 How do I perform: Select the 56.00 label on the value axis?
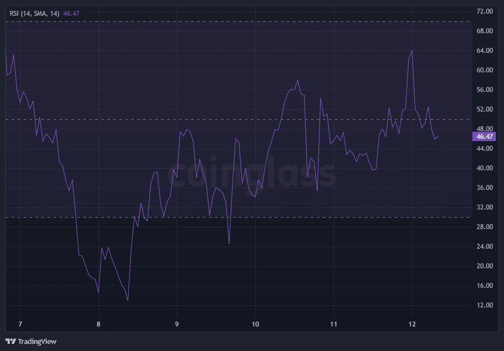tap(484, 90)
